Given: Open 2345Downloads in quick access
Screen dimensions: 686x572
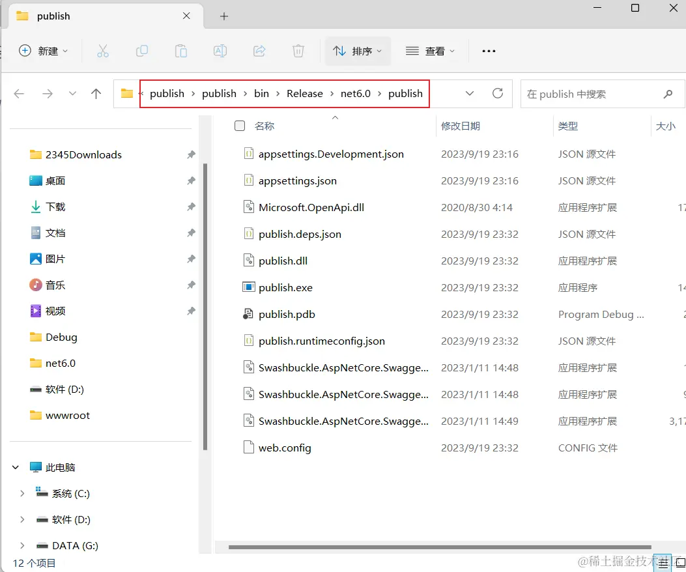Looking at the screenshot, I should 83,154.
